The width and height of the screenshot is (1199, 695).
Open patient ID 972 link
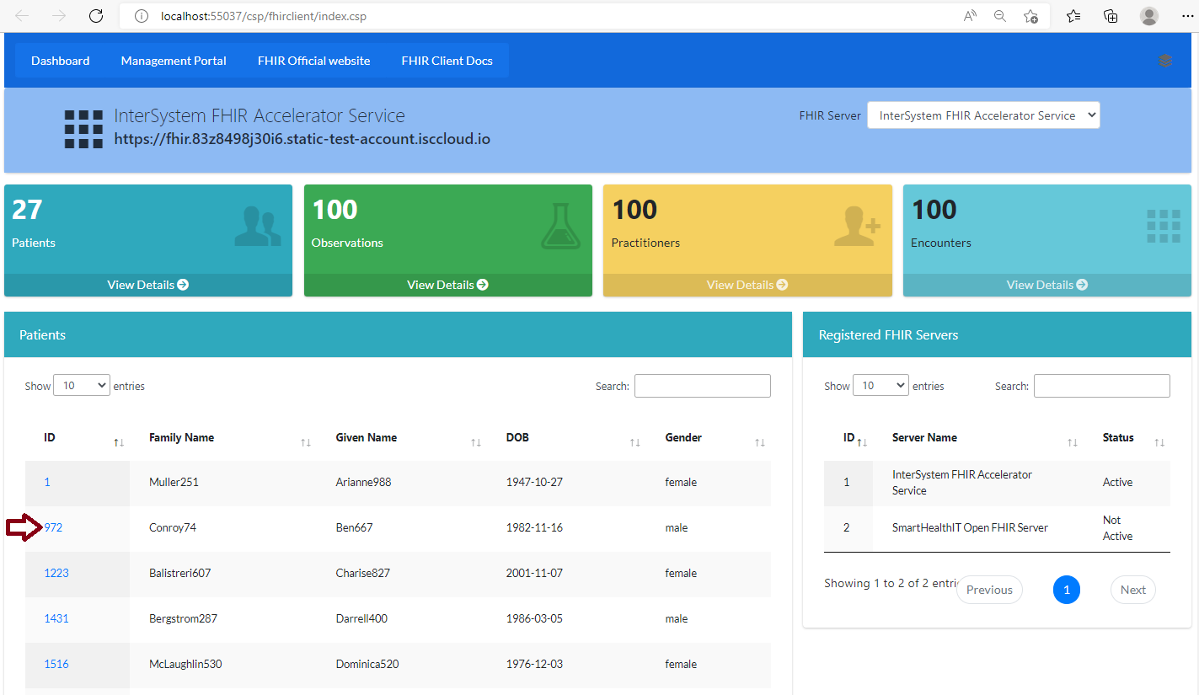click(53, 527)
